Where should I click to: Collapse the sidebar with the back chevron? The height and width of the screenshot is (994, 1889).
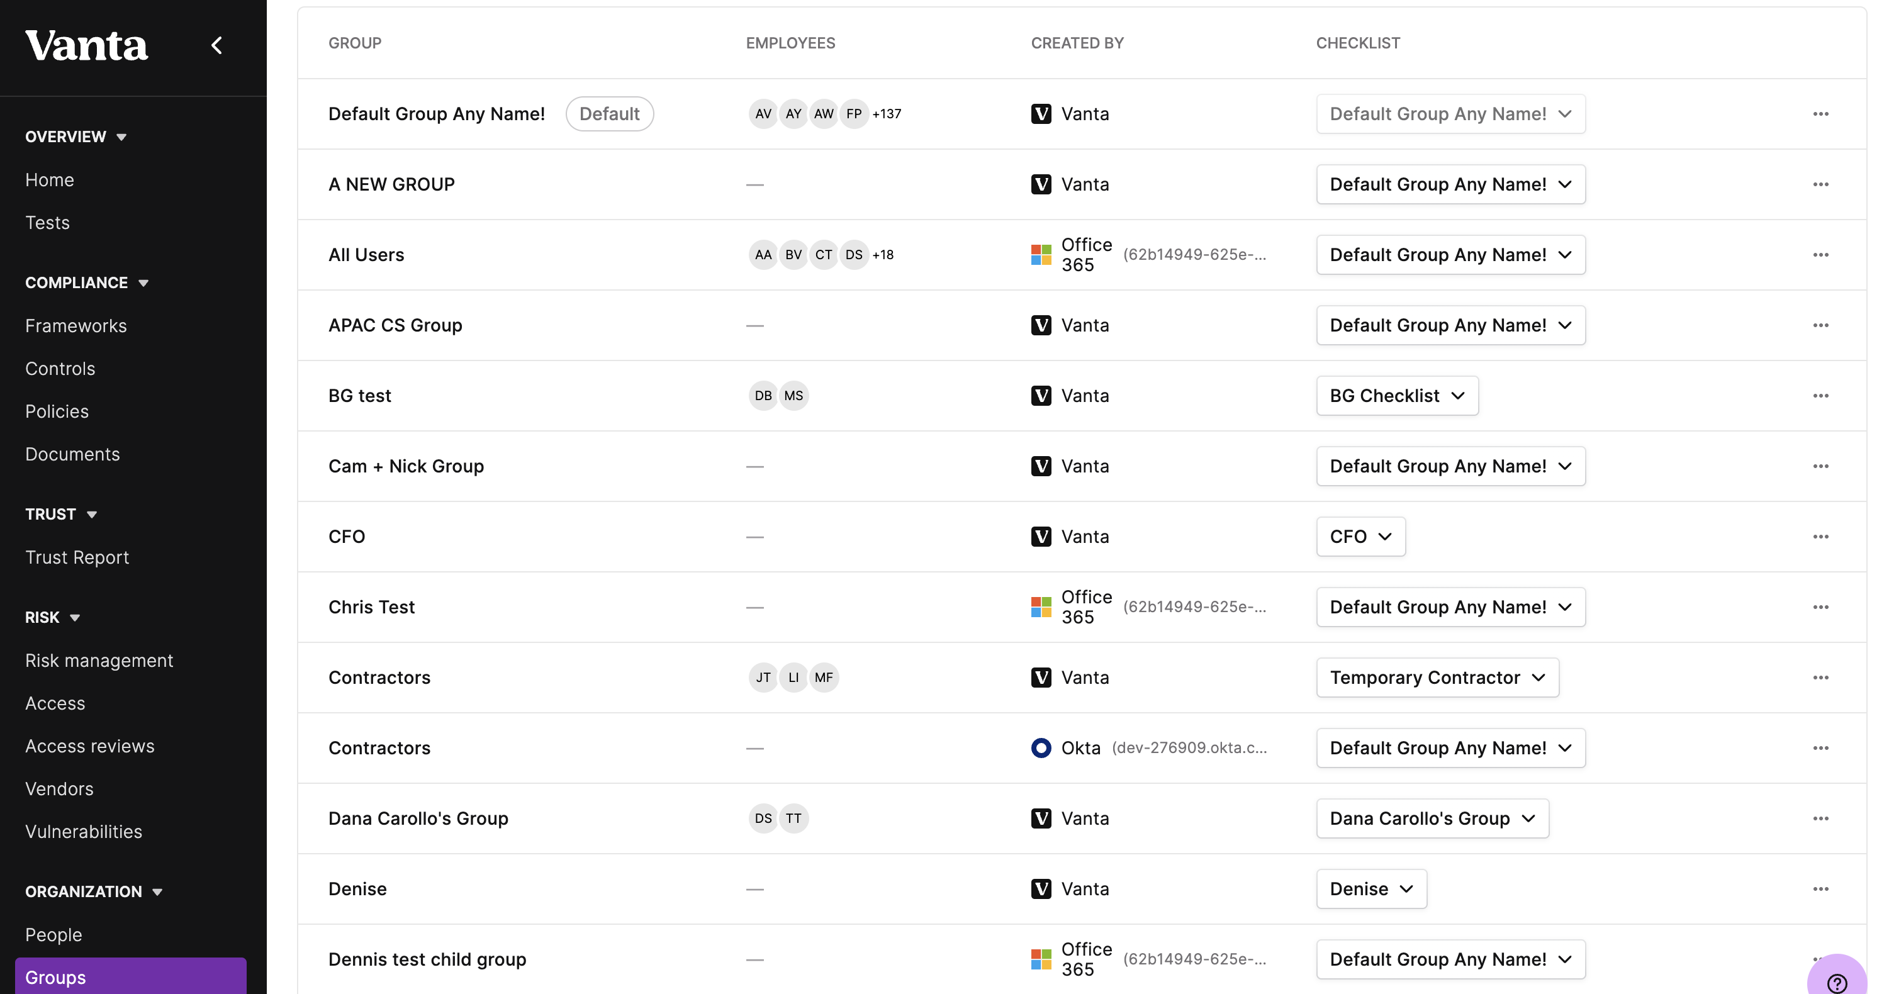click(216, 45)
